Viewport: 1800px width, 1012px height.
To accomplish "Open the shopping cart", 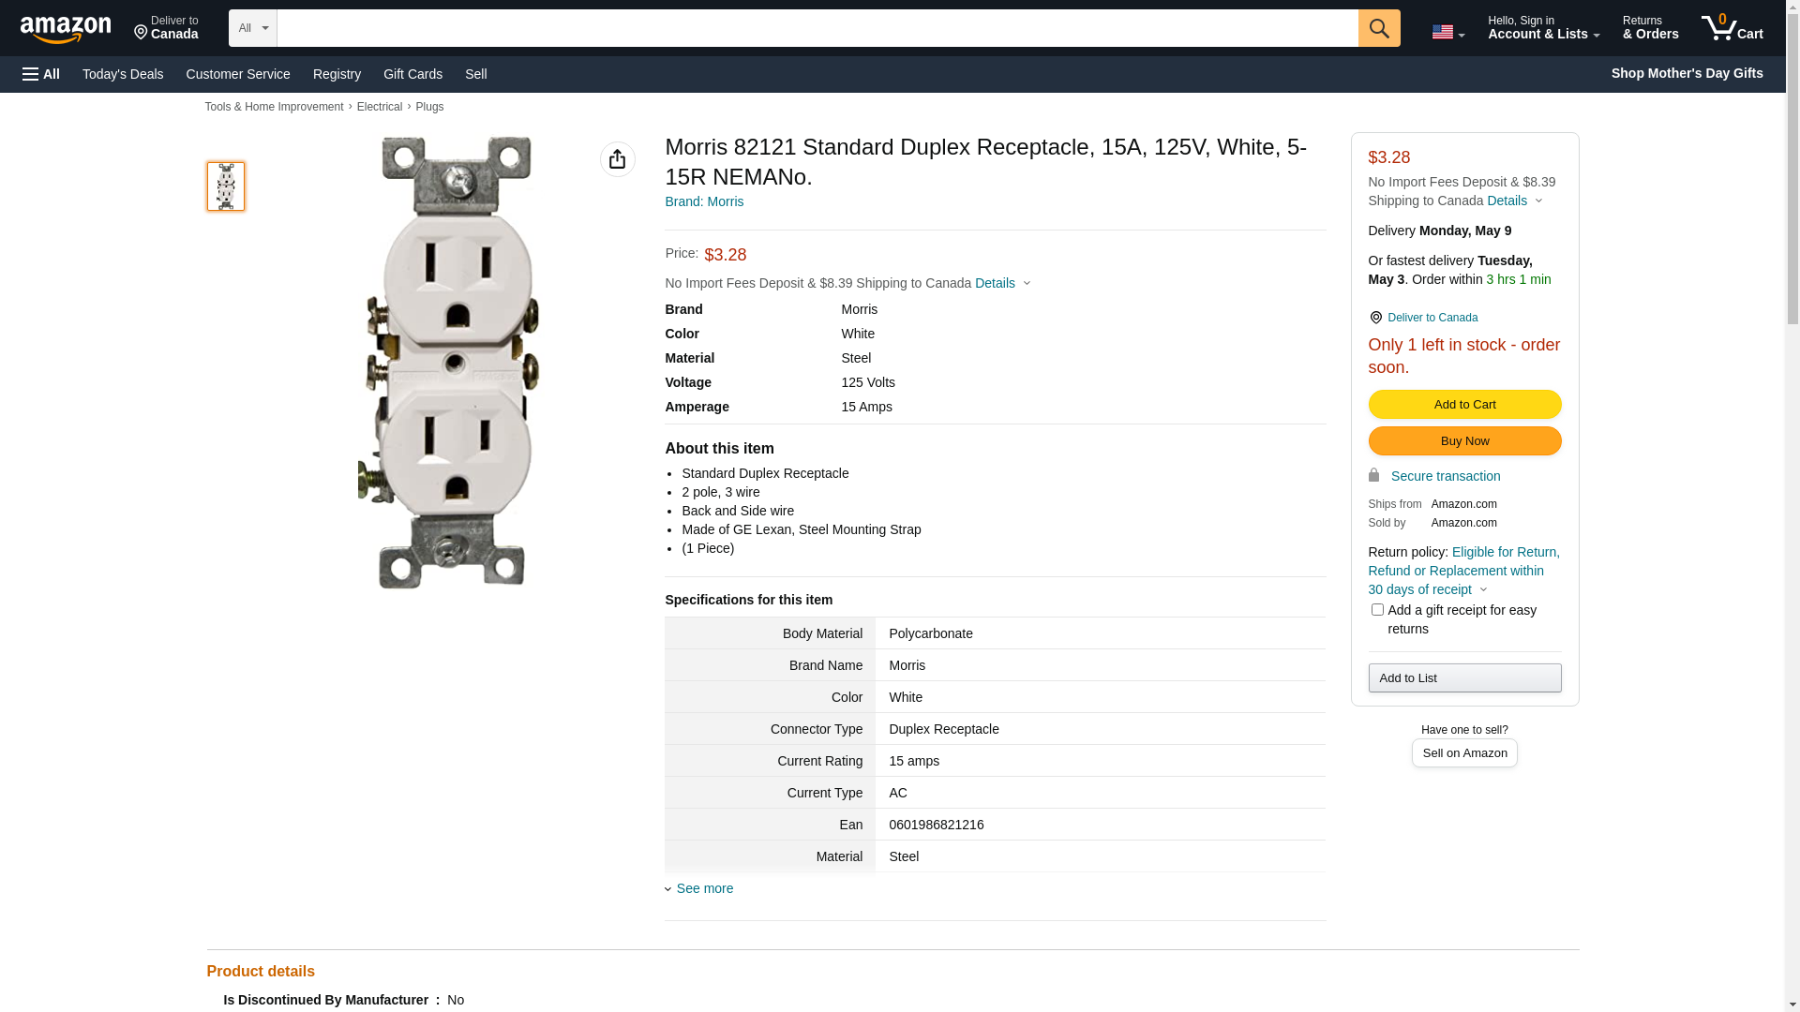I will pos(1732,28).
